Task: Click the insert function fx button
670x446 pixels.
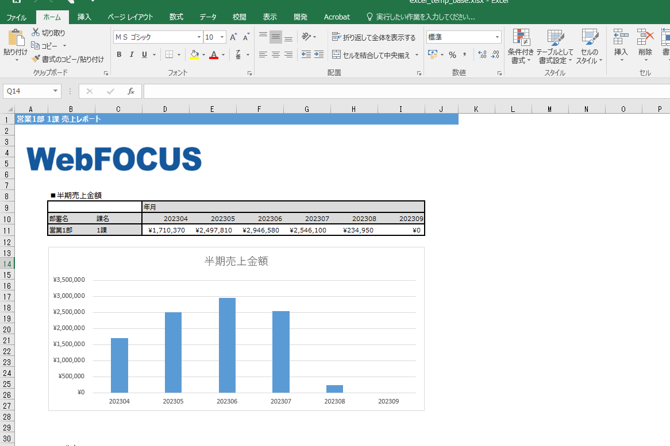Action: (131, 91)
